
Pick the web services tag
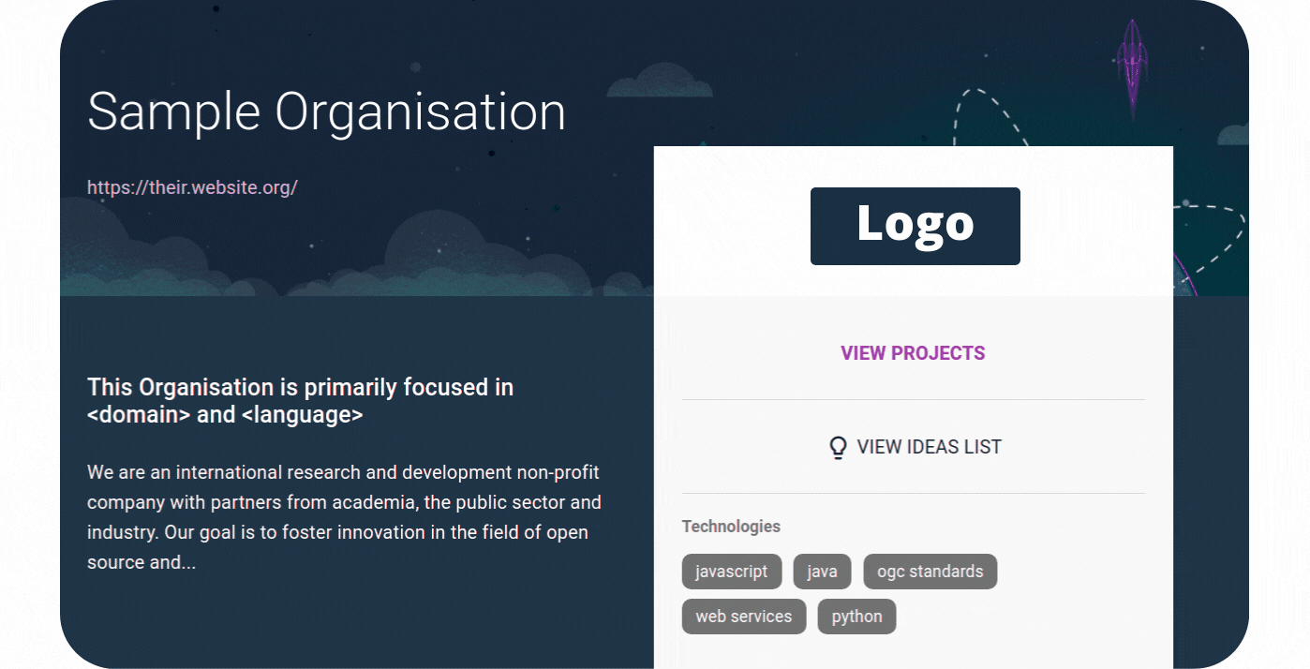point(744,617)
